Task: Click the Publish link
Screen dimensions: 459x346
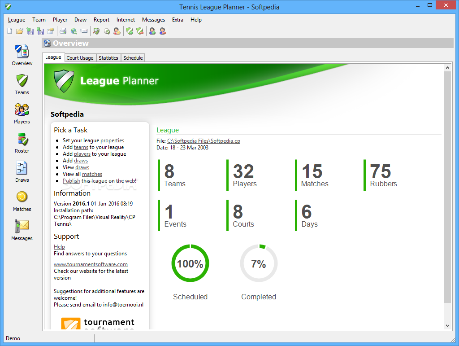Action: point(71,181)
